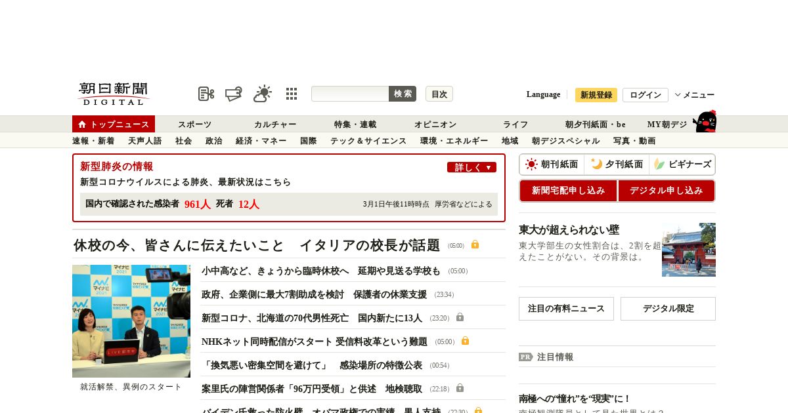The image size is (788, 413).
Task: Click lock icon beside 北海道の70代男性死亡 headline
Action: [460, 317]
